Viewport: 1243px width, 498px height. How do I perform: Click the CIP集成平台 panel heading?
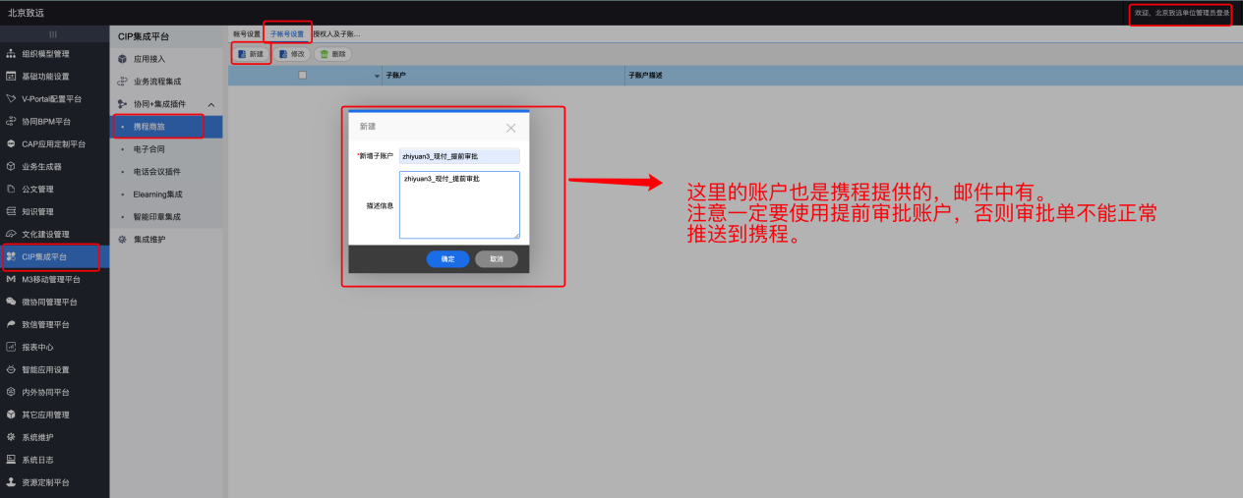click(144, 36)
